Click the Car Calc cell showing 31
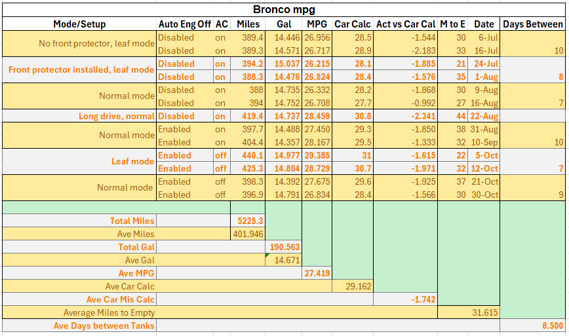The image size is (569, 336). coord(353,155)
